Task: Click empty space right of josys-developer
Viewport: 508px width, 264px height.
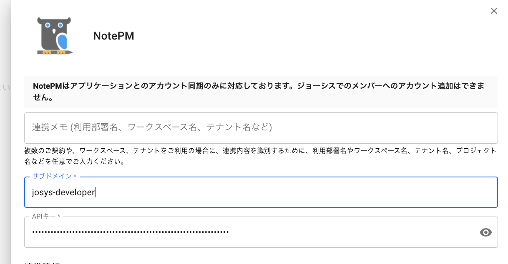Action: coord(292,192)
